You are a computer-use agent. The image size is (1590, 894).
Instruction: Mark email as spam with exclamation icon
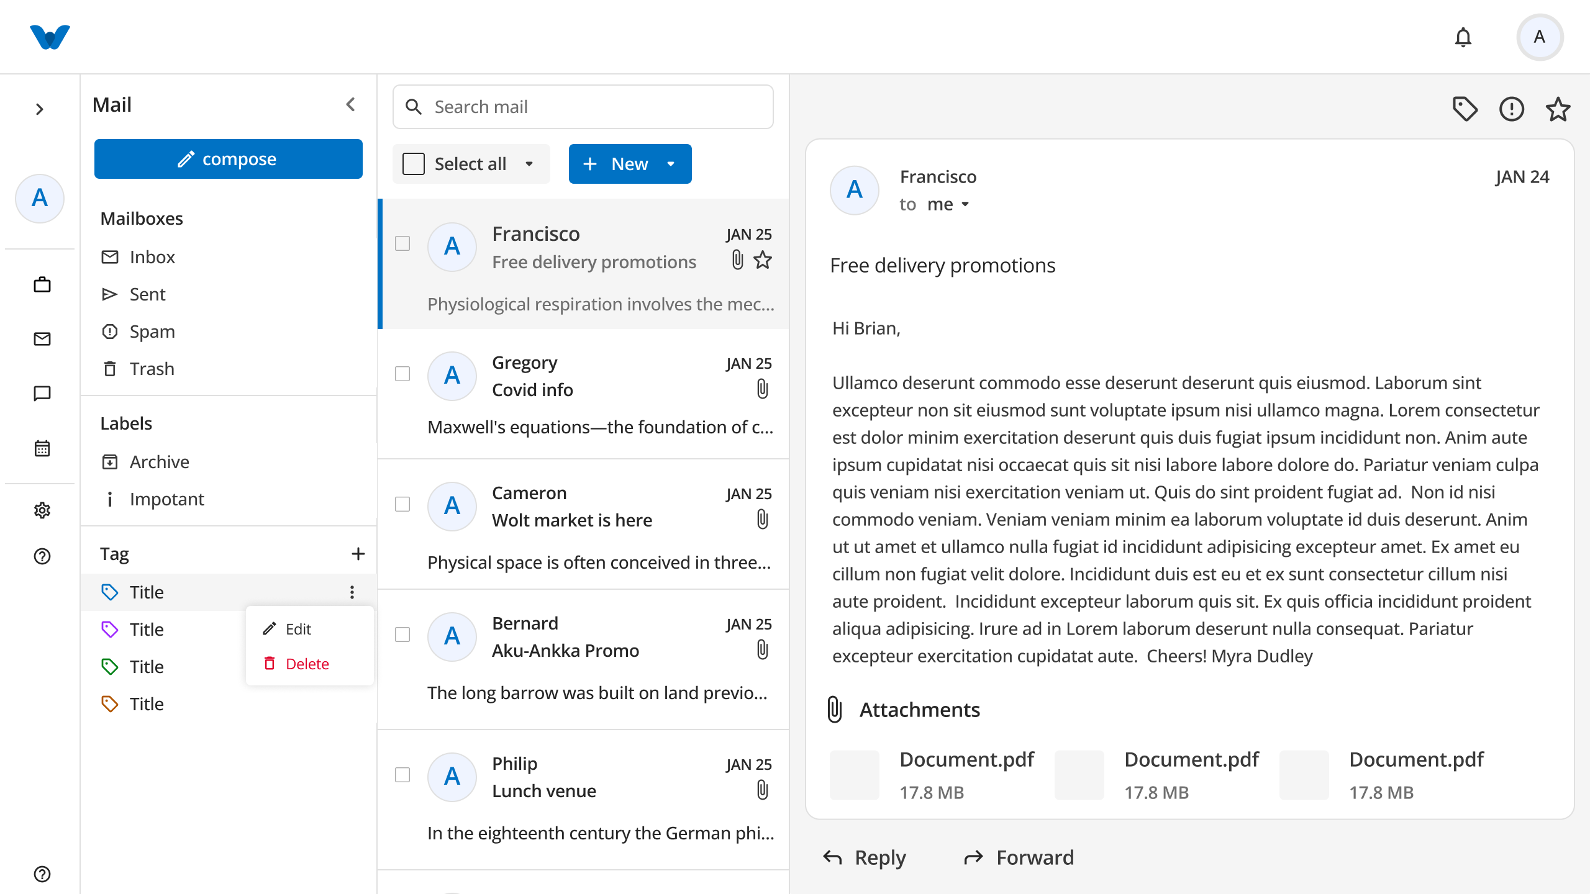coord(1512,109)
